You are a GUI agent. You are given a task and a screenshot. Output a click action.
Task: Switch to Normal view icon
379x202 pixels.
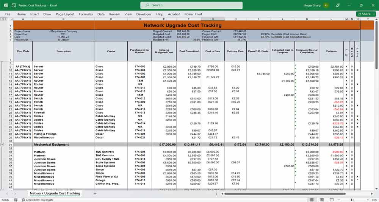point(312,200)
